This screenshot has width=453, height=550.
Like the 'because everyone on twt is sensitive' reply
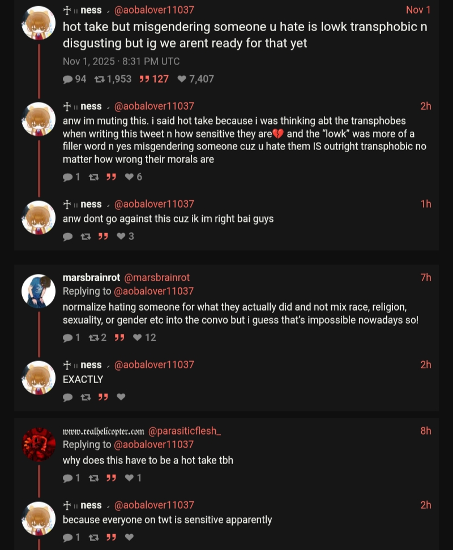pyautogui.click(x=130, y=537)
